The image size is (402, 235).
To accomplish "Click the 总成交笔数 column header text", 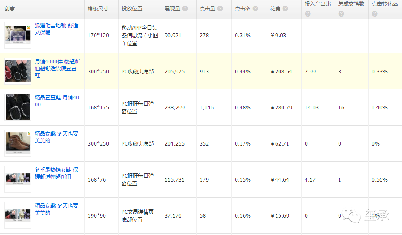I will (x=351, y=4).
